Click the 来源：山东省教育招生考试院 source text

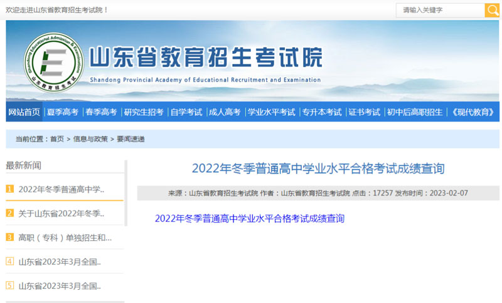tap(213, 193)
